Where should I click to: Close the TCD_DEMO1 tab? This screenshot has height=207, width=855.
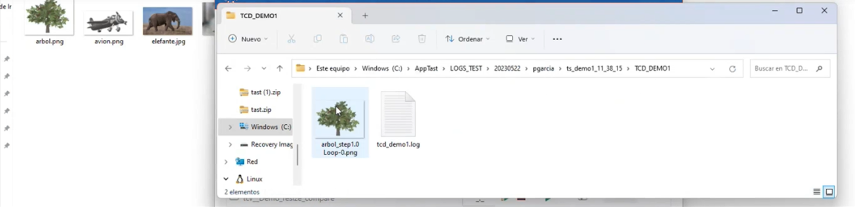point(340,15)
